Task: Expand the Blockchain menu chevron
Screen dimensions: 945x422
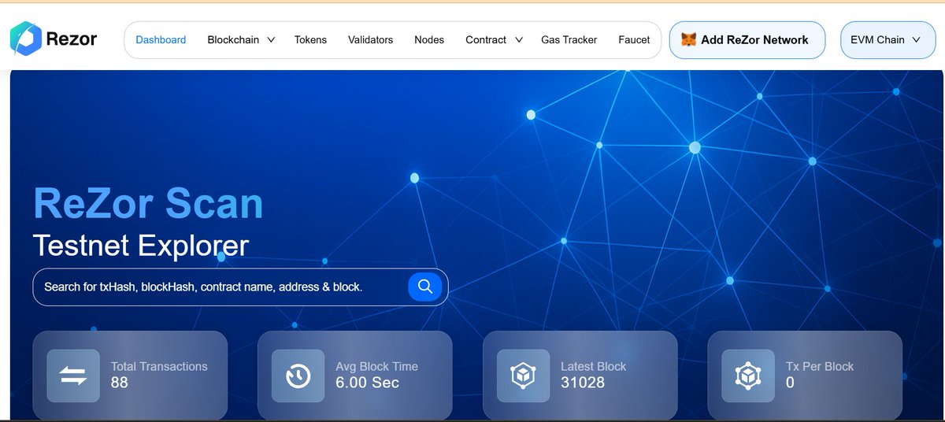Action: coord(271,39)
